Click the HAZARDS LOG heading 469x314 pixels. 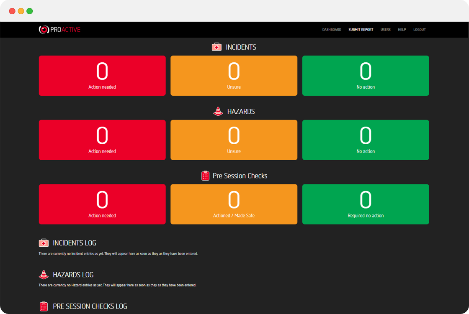(73, 275)
